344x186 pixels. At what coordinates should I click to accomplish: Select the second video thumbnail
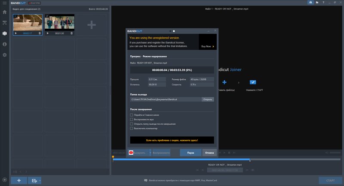click(x=59, y=23)
